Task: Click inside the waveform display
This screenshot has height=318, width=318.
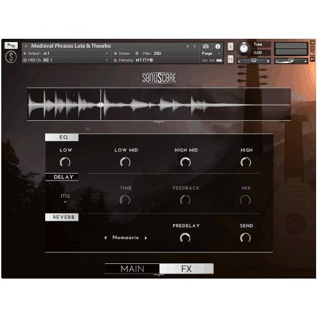Action: (x=159, y=104)
